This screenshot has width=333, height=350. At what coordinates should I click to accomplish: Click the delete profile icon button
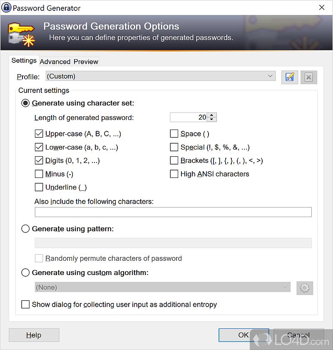coord(308,77)
